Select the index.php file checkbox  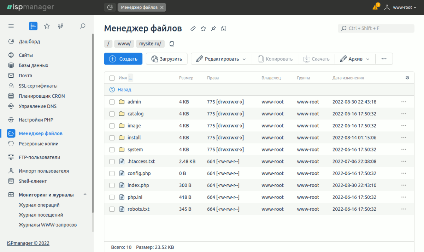[112, 185]
